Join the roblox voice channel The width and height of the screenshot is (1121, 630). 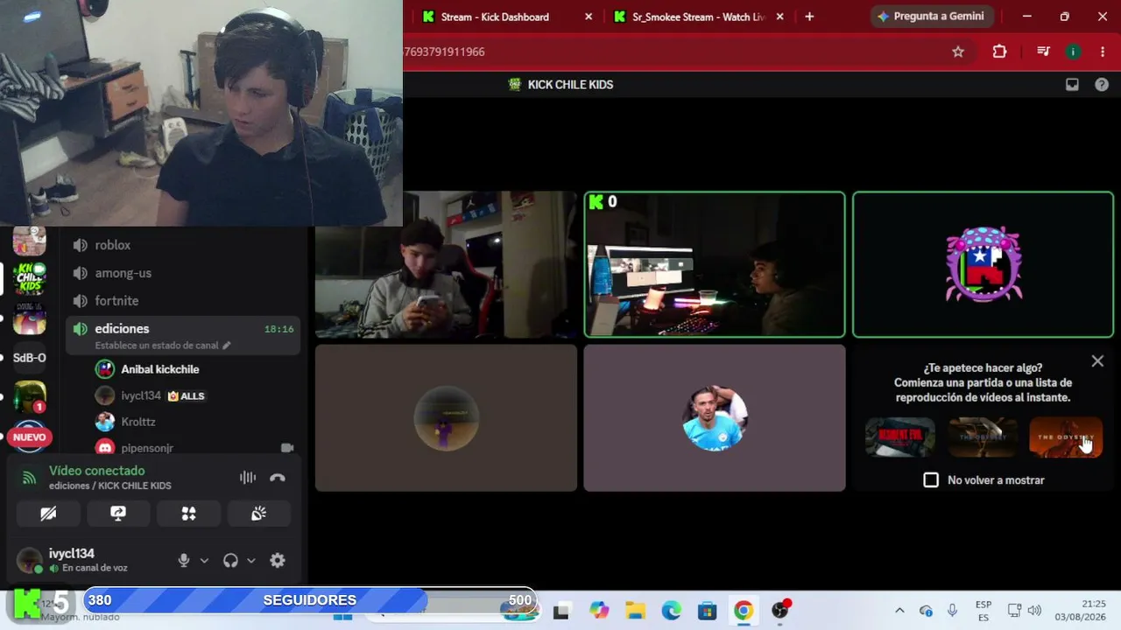tap(183, 245)
